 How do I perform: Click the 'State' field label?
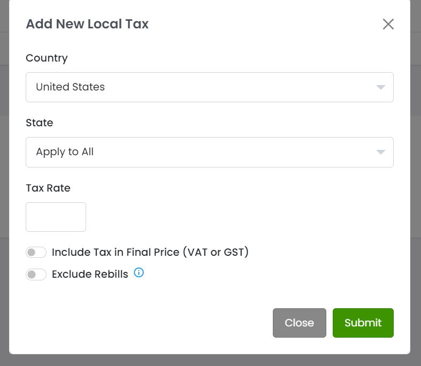(x=40, y=123)
